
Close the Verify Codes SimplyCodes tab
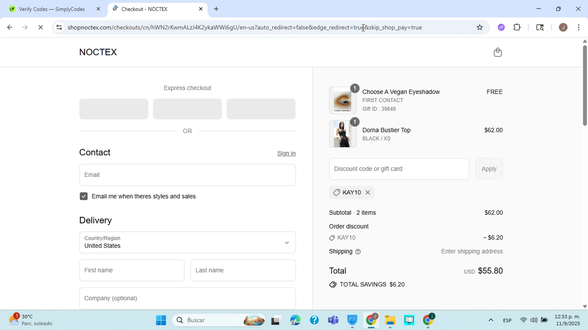click(x=98, y=9)
